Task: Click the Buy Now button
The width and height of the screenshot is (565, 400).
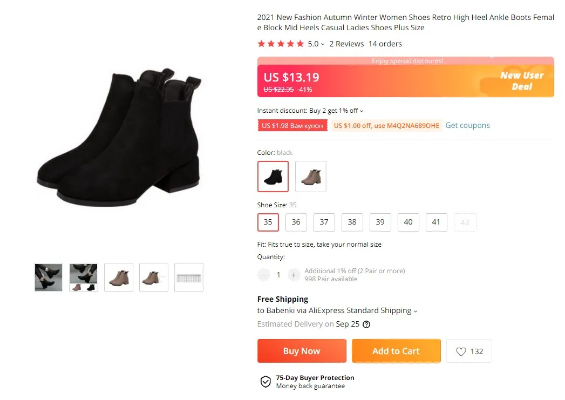Action: click(x=302, y=351)
